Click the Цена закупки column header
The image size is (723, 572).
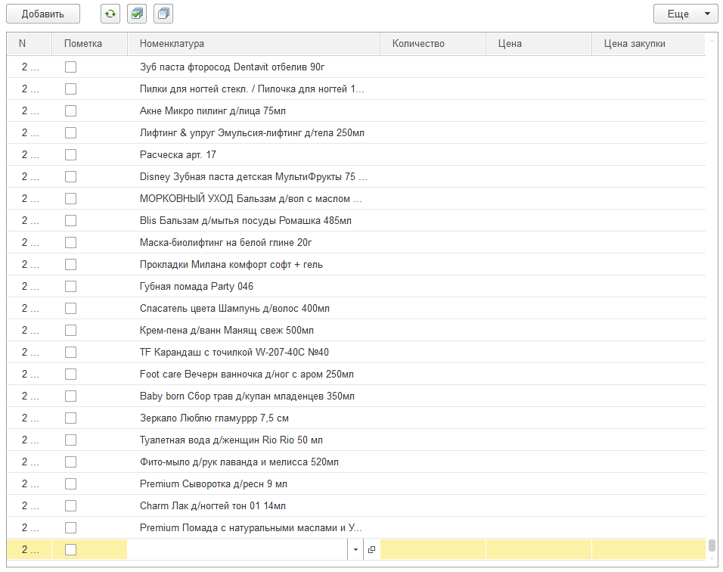(647, 44)
